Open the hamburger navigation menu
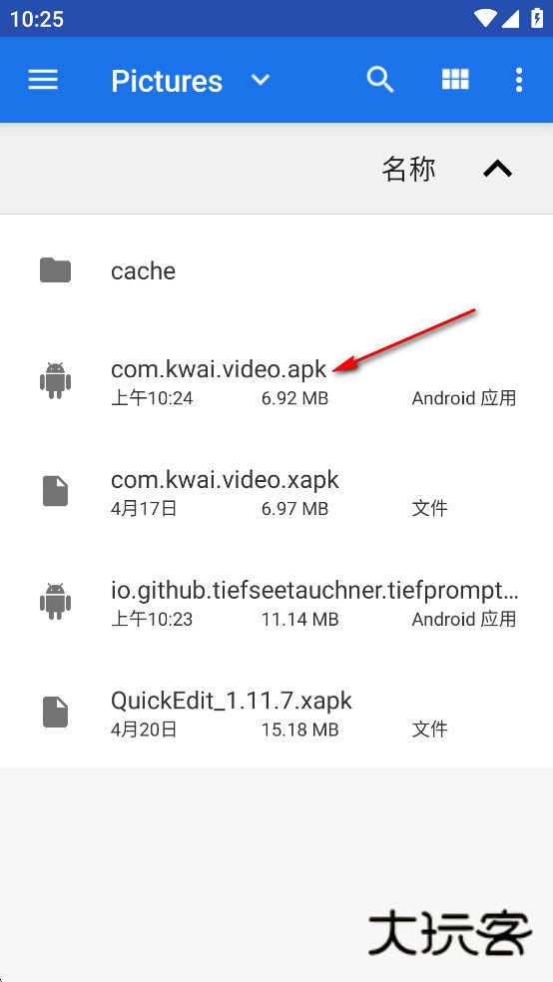Image resolution: width=553 pixels, height=982 pixels. coord(43,80)
